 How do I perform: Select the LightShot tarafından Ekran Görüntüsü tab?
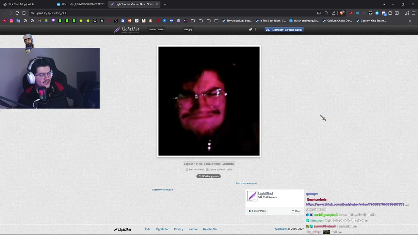pyautogui.click(x=134, y=4)
